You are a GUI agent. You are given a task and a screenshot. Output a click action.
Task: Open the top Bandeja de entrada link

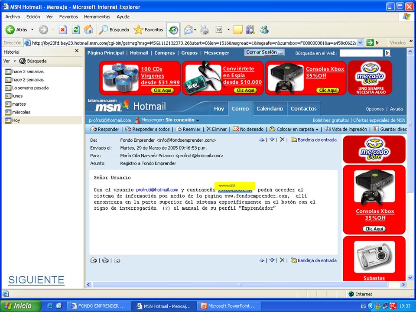pos(314,140)
